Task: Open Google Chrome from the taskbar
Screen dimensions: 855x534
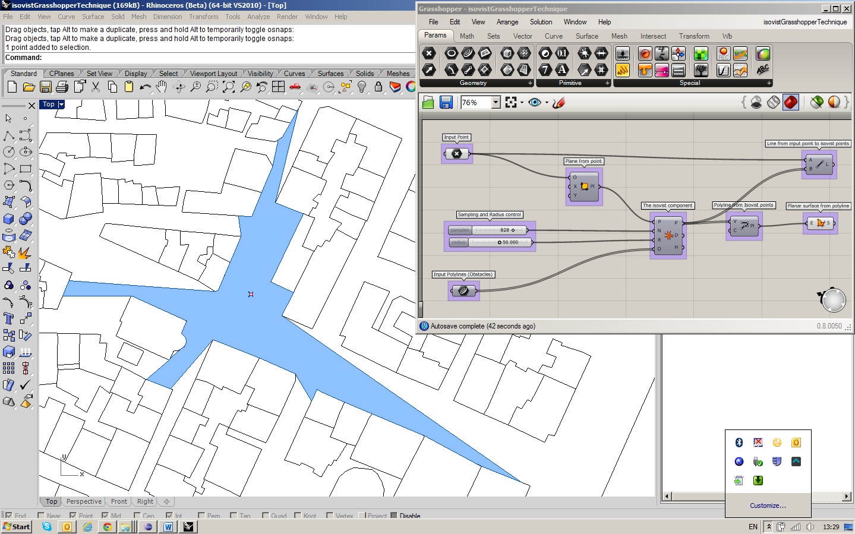Action: (107, 527)
